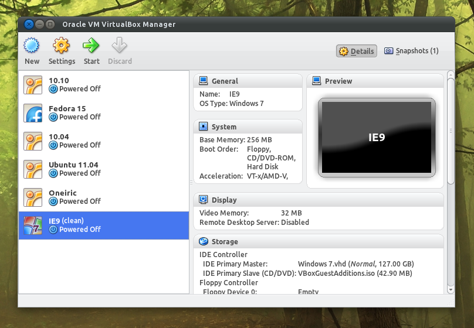The height and width of the screenshot is (328, 474).
Task: Click the details pane vertical scrollbar handle
Action: point(451,131)
